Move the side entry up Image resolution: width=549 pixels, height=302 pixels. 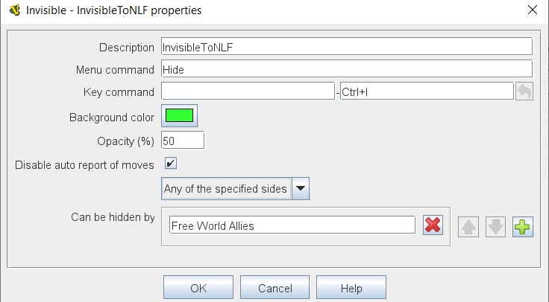tap(470, 227)
